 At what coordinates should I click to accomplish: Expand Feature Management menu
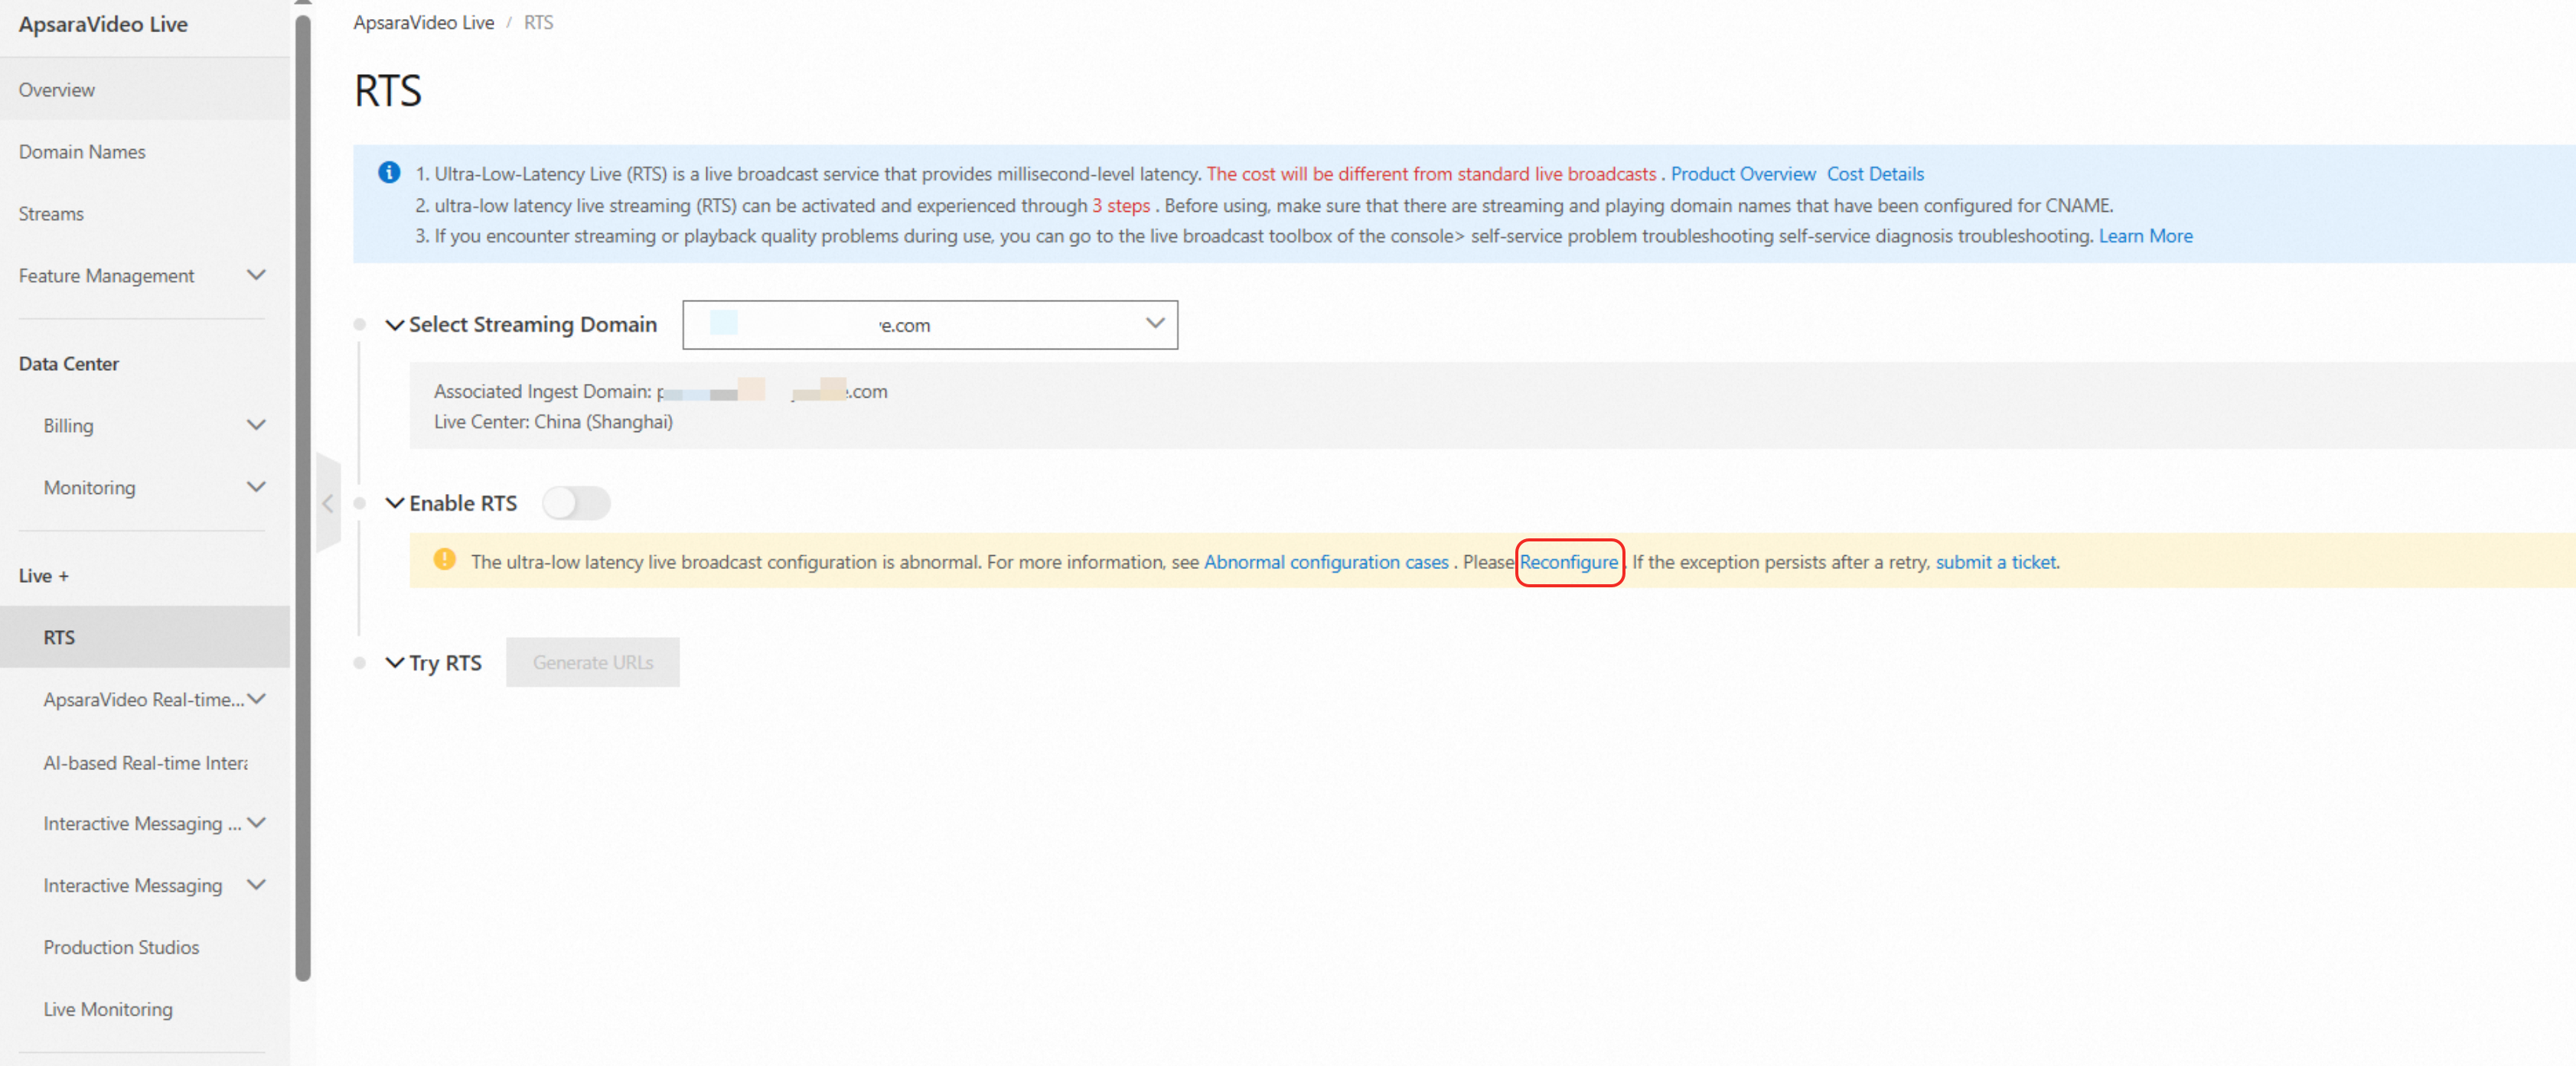click(x=256, y=275)
